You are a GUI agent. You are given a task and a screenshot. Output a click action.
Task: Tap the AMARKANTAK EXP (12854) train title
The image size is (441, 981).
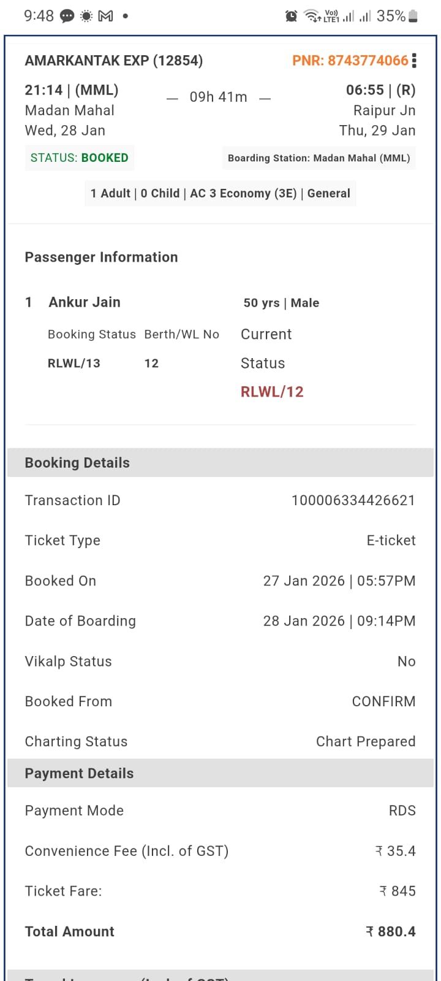click(114, 61)
